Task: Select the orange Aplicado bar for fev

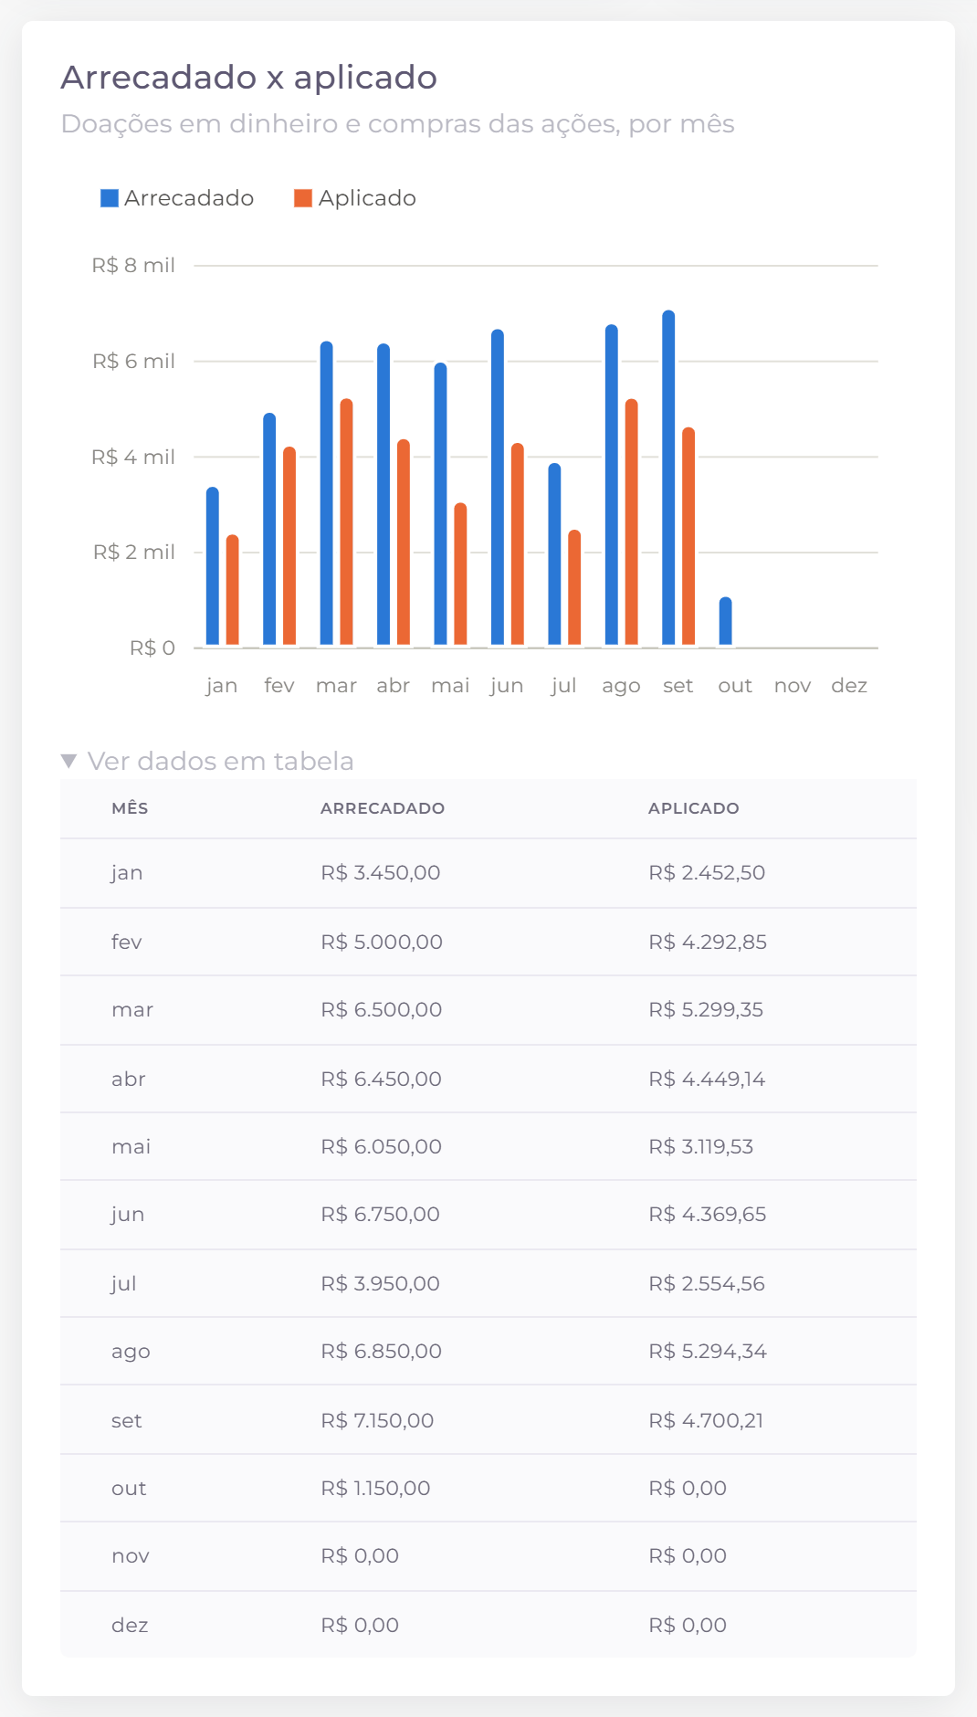Action: tap(289, 546)
